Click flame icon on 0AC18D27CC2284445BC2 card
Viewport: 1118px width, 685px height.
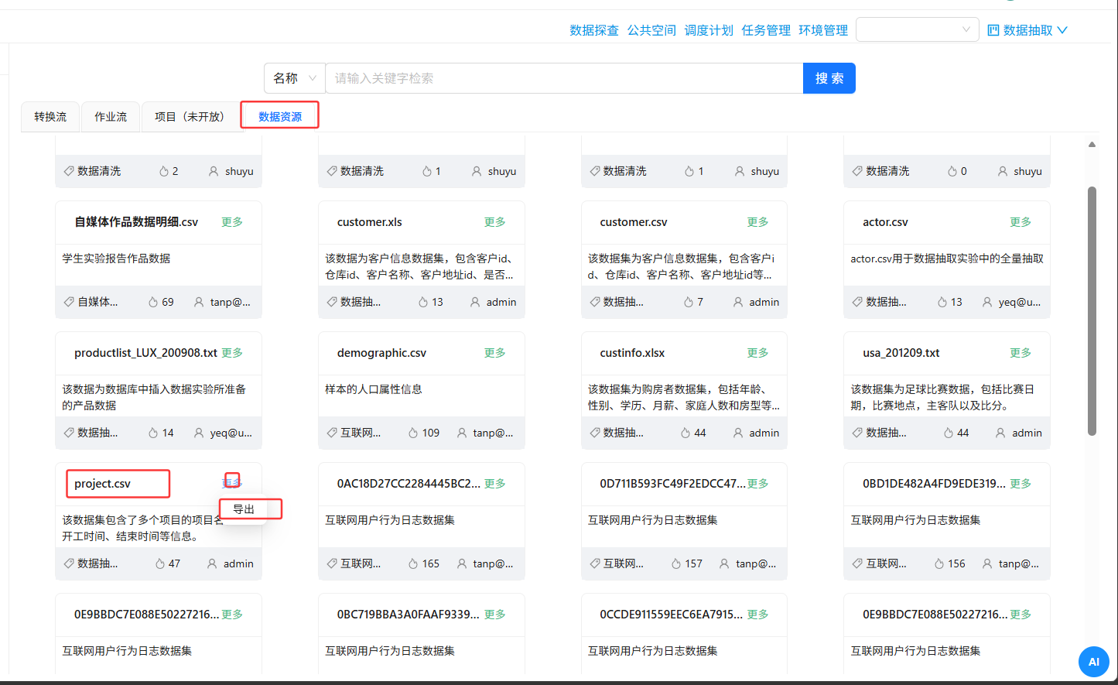click(413, 563)
